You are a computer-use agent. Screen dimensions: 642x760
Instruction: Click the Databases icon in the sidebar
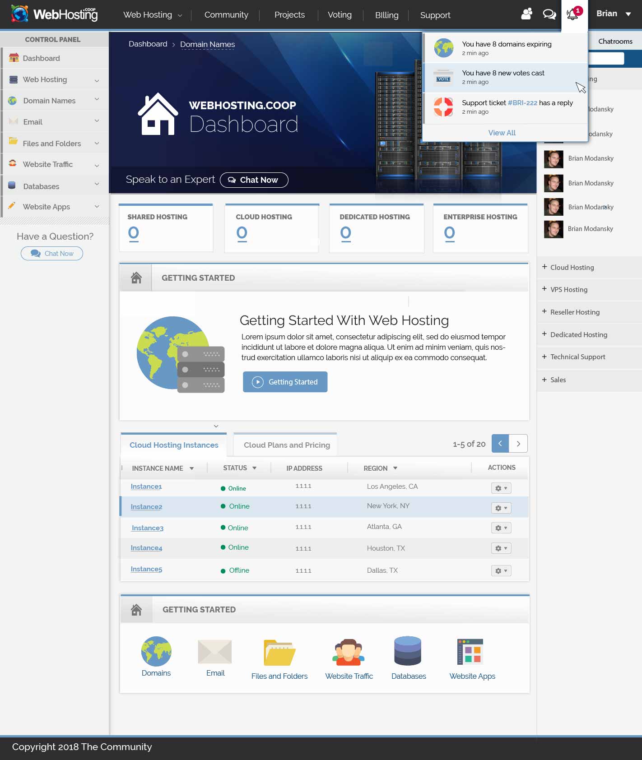12,185
